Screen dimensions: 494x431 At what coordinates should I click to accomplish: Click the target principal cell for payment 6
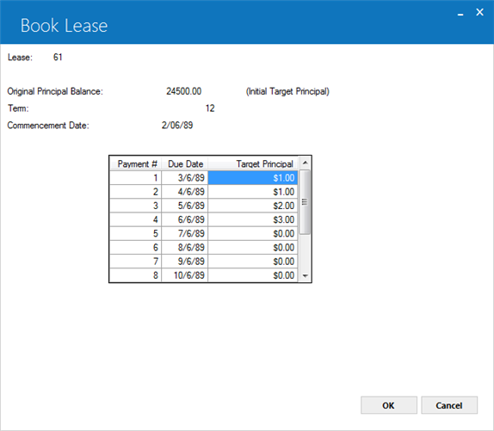point(253,248)
